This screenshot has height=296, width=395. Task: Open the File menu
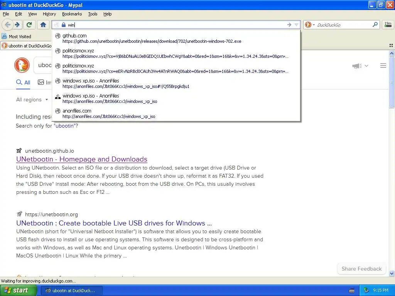pos(6,14)
